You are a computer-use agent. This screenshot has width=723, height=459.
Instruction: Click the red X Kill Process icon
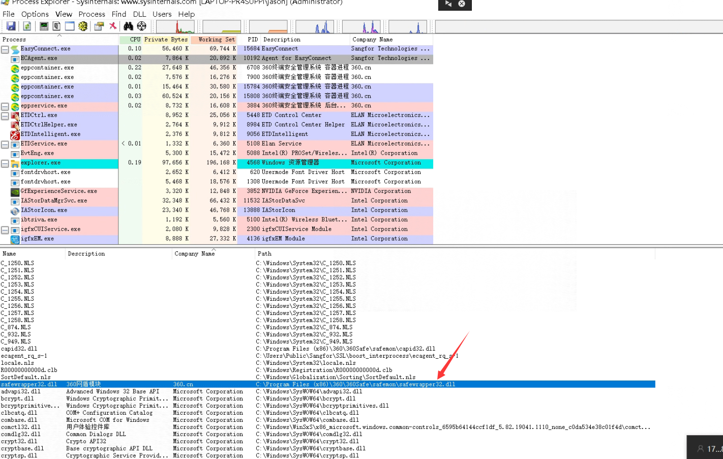(x=113, y=26)
